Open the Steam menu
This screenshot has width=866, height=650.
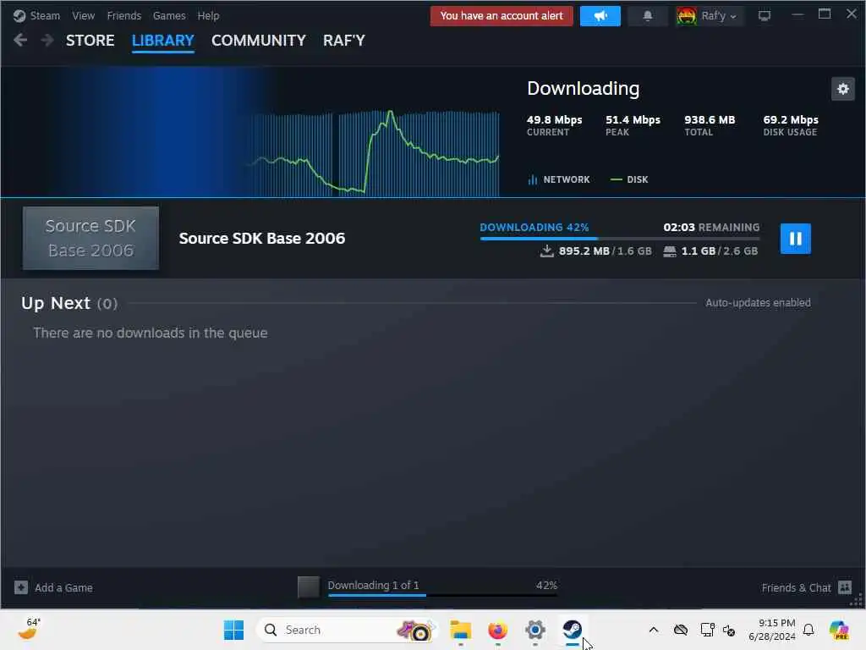pos(45,15)
